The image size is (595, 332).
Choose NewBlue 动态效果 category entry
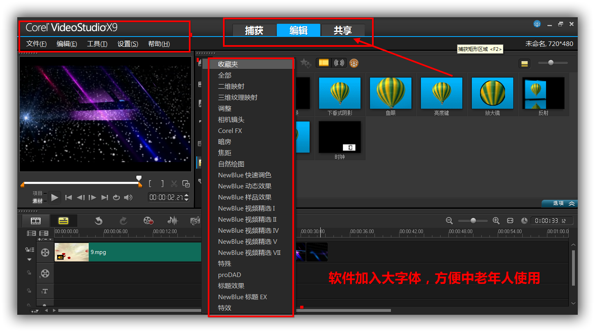click(x=245, y=186)
